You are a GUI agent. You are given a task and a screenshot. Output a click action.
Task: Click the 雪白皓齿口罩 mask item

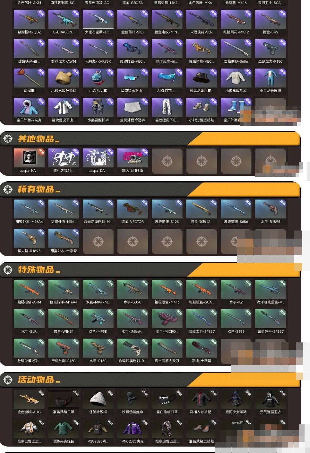click(x=167, y=402)
